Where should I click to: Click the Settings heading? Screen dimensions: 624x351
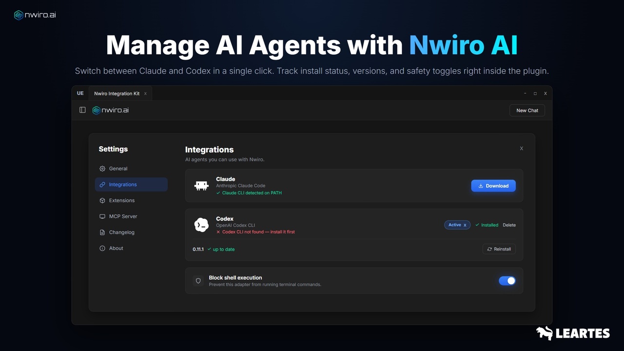pos(113,149)
